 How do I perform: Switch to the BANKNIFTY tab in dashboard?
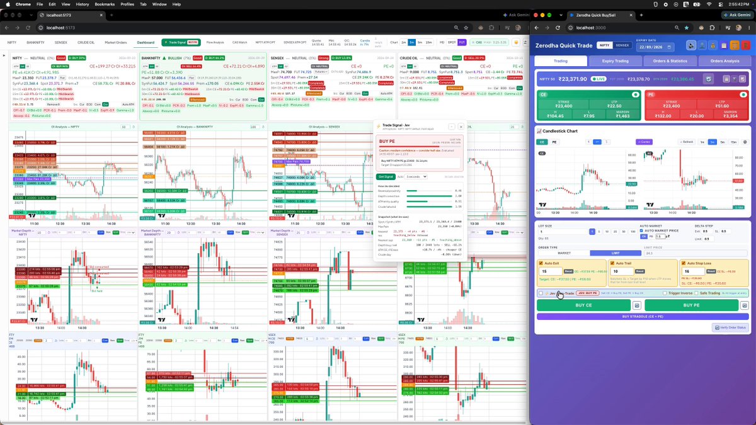point(35,42)
